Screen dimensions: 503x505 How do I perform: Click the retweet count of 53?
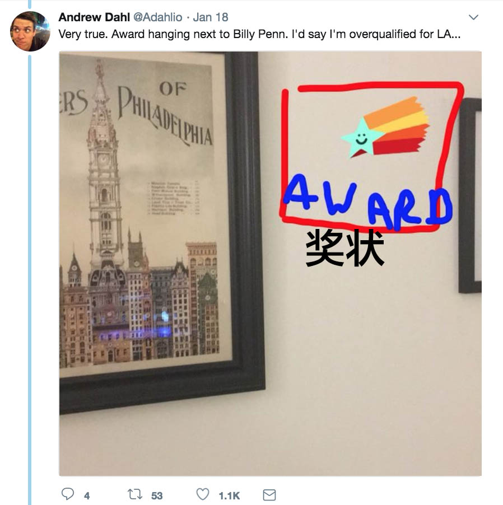click(x=157, y=495)
